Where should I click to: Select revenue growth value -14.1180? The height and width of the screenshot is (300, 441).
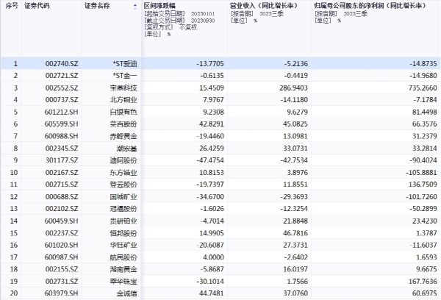(294, 100)
